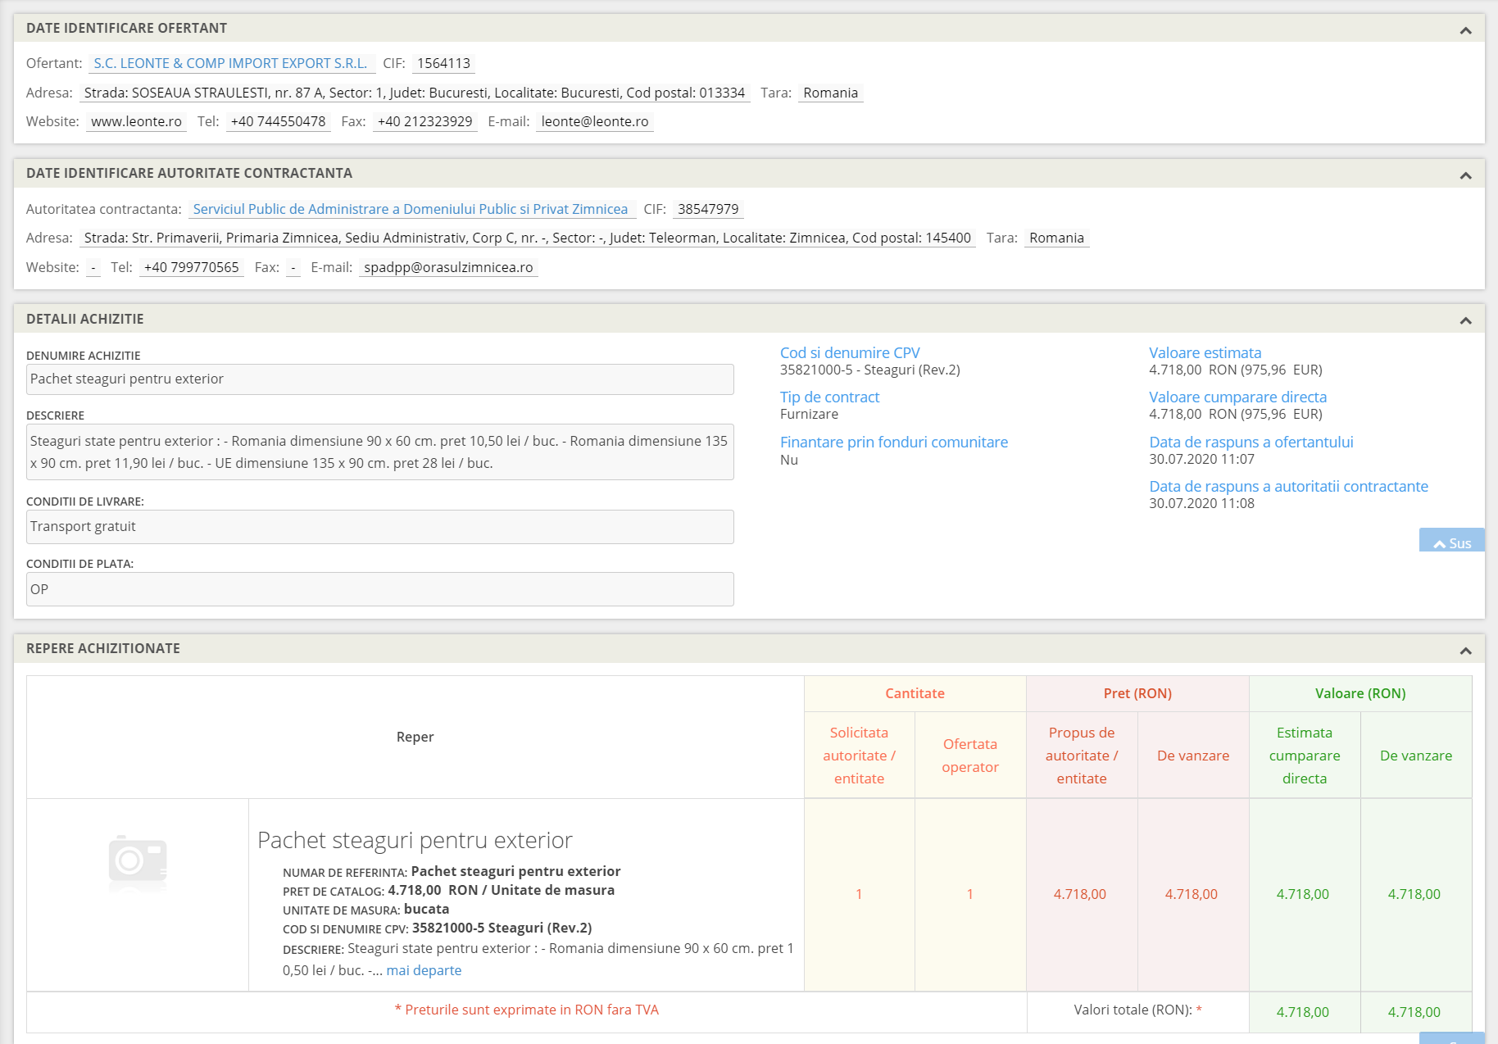Image resolution: width=1498 pixels, height=1044 pixels.
Task: Click 'Data de raspuns a ofertantului' label
Action: pyautogui.click(x=1251, y=442)
